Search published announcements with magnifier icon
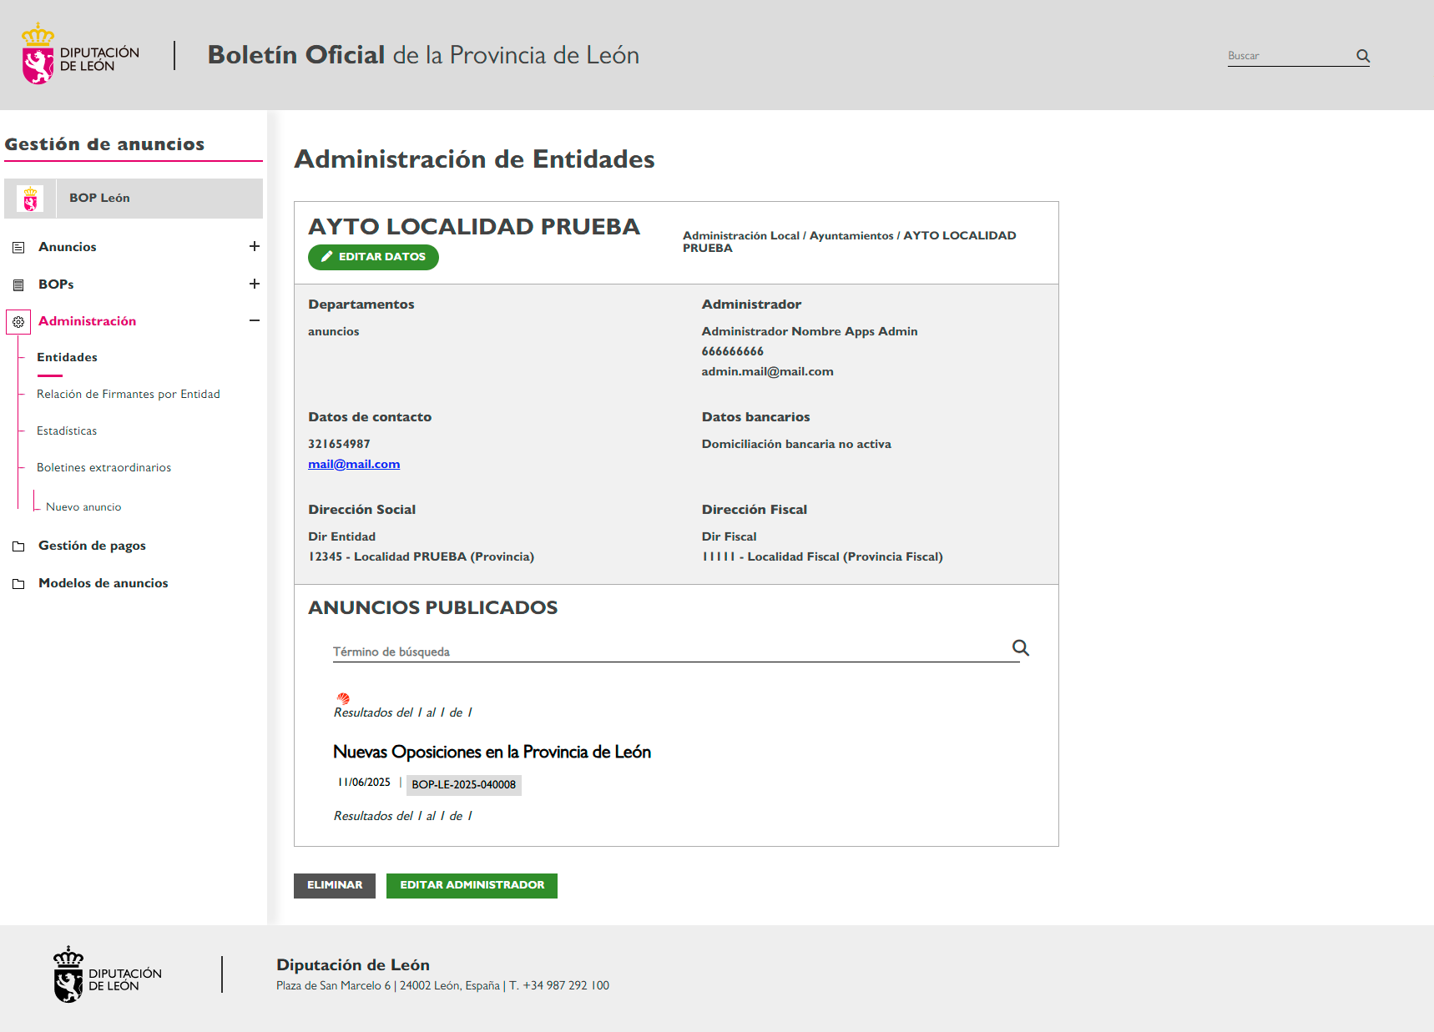Image resolution: width=1434 pixels, height=1032 pixels. [1020, 648]
